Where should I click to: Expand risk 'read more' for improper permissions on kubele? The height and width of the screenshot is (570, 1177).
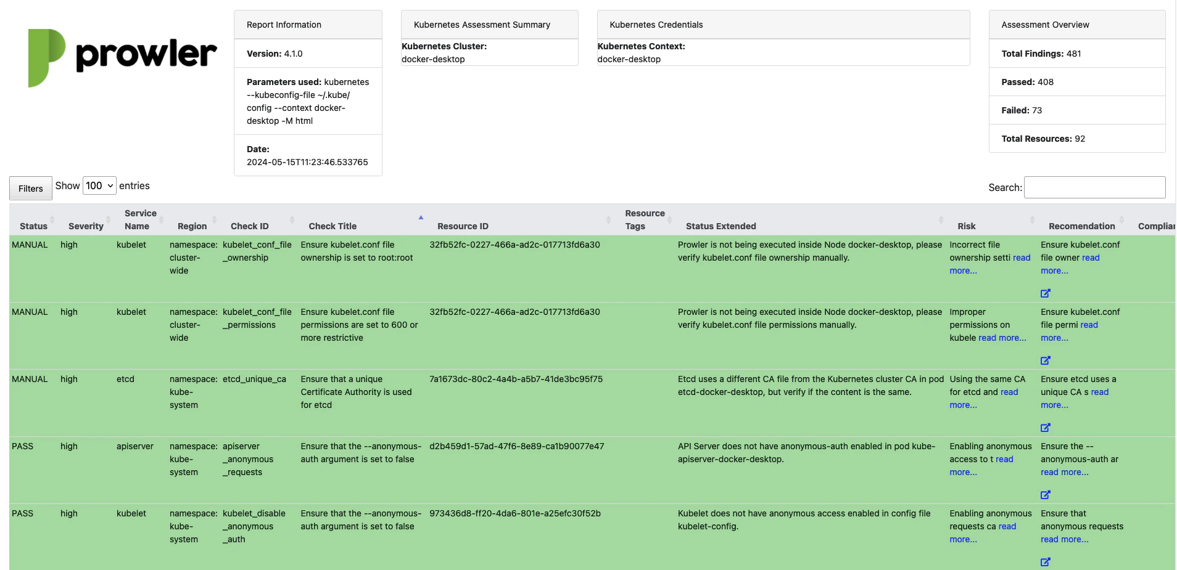click(x=1002, y=338)
